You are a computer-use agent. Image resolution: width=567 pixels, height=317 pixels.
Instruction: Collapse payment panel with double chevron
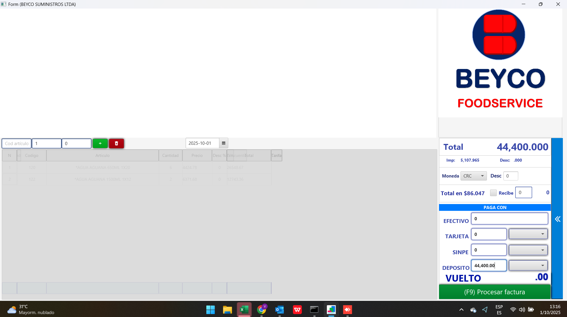[x=557, y=219]
